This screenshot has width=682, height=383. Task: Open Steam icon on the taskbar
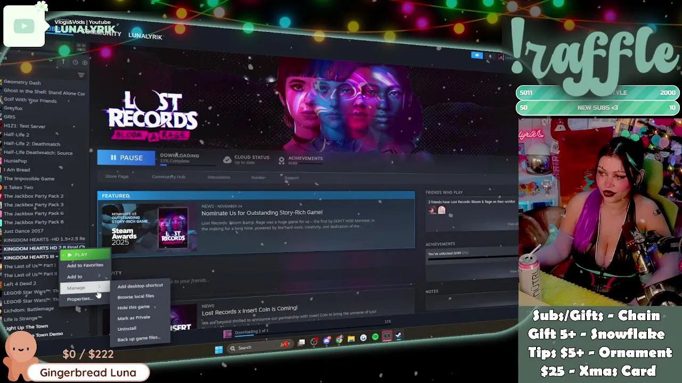(x=399, y=335)
